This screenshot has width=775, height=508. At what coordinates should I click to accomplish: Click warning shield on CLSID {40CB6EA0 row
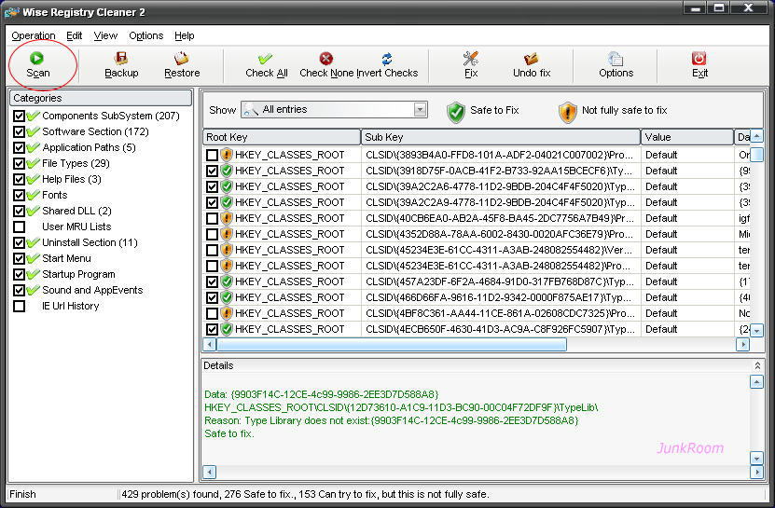tap(227, 218)
